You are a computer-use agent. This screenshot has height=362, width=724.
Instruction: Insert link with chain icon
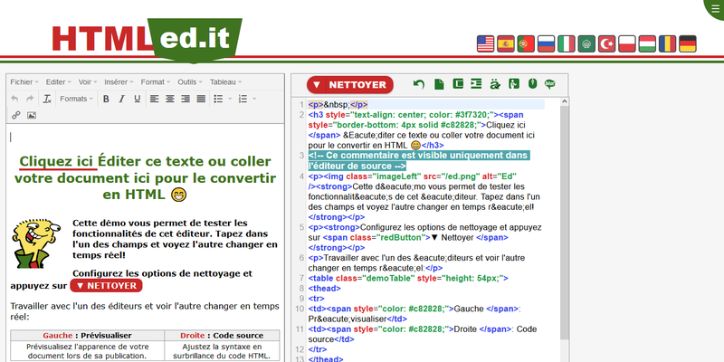click(x=16, y=115)
